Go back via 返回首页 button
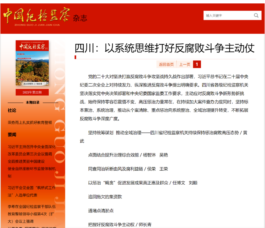 (166, 64)
